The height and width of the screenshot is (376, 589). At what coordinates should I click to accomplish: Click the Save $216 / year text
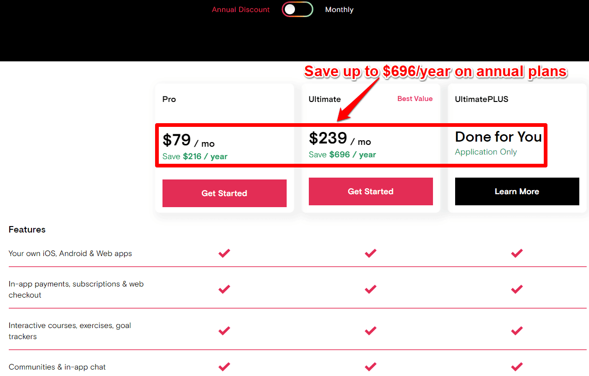(x=195, y=156)
